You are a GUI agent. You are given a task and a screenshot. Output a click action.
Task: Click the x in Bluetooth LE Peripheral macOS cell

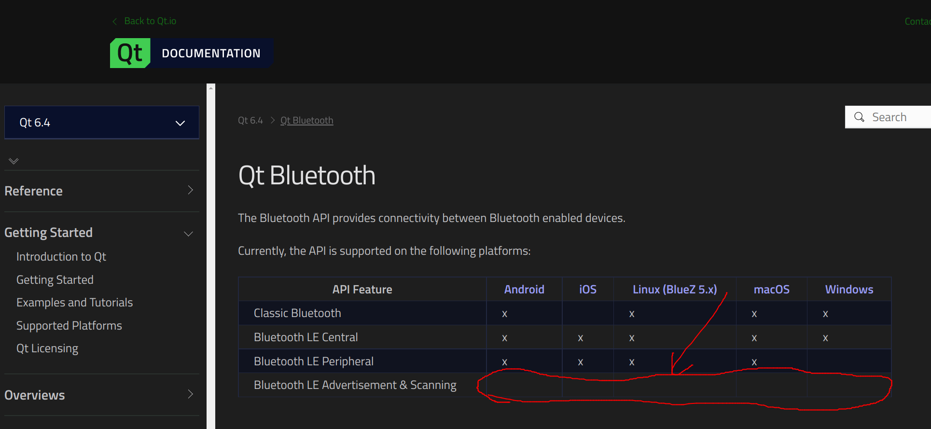tap(754, 362)
